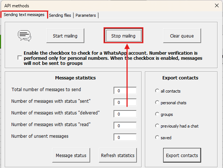
Task: Select the "saved" contacts radio button
Action: pos(157,137)
